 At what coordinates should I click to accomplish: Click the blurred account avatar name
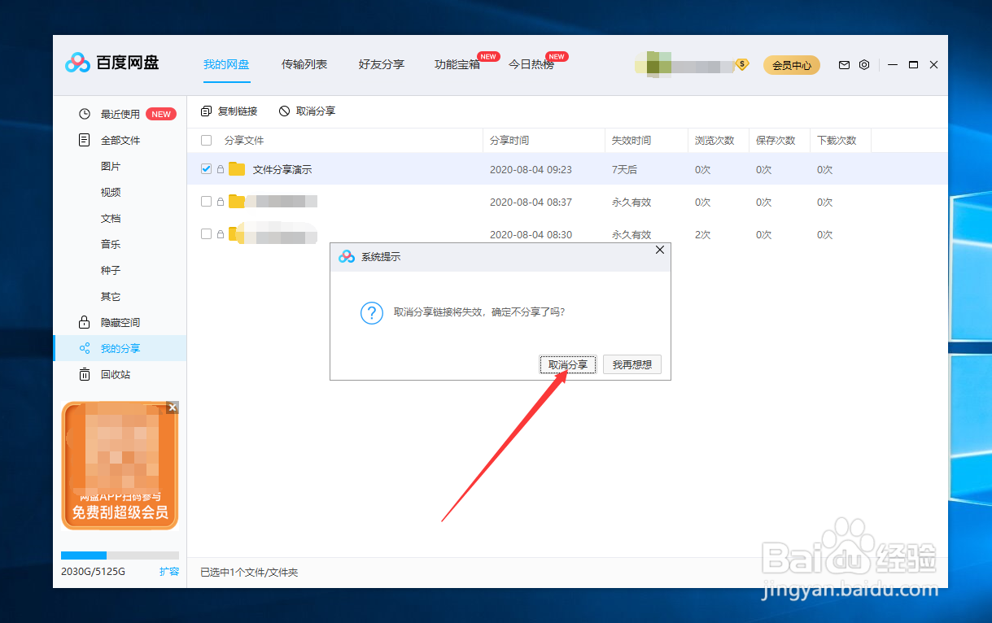click(x=684, y=65)
